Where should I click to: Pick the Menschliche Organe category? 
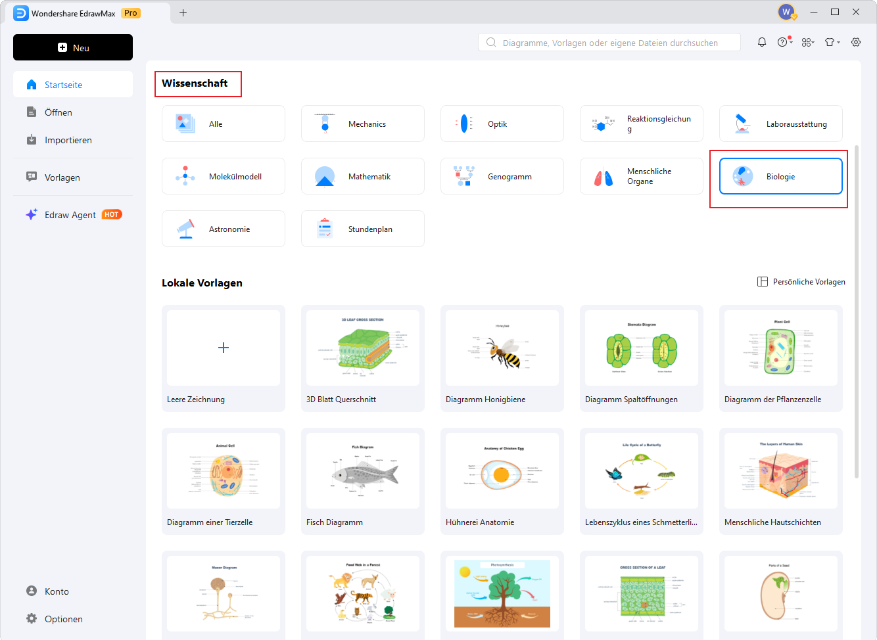pyautogui.click(x=641, y=176)
